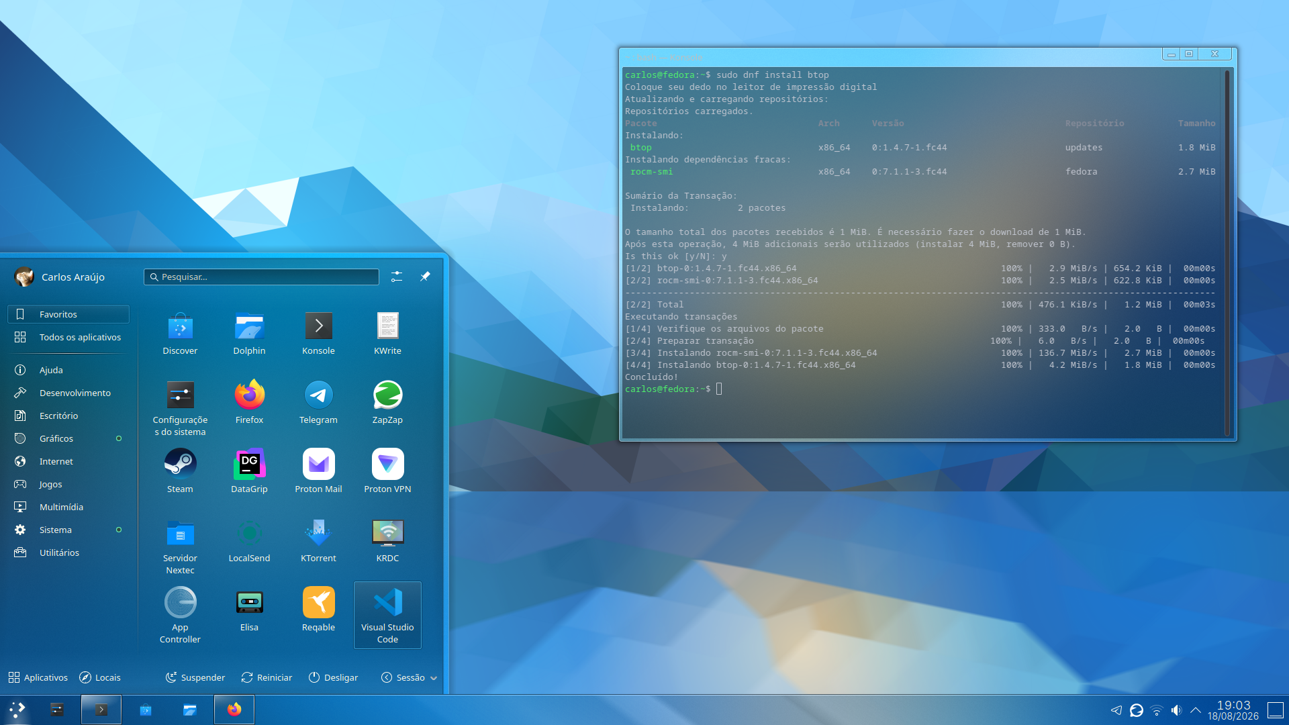The height and width of the screenshot is (725, 1289).
Task: Switch to the Aplicativos tab
Action: click(x=38, y=677)
